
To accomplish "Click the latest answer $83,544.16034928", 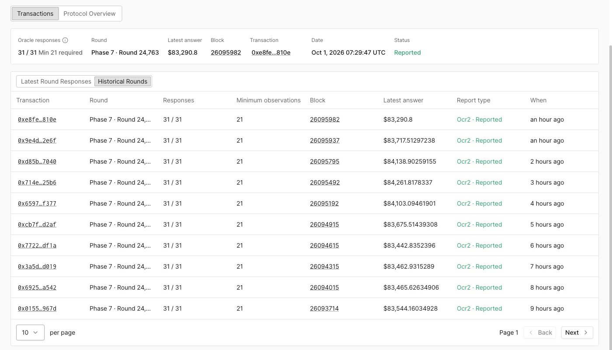I will [x=410, y=308].
